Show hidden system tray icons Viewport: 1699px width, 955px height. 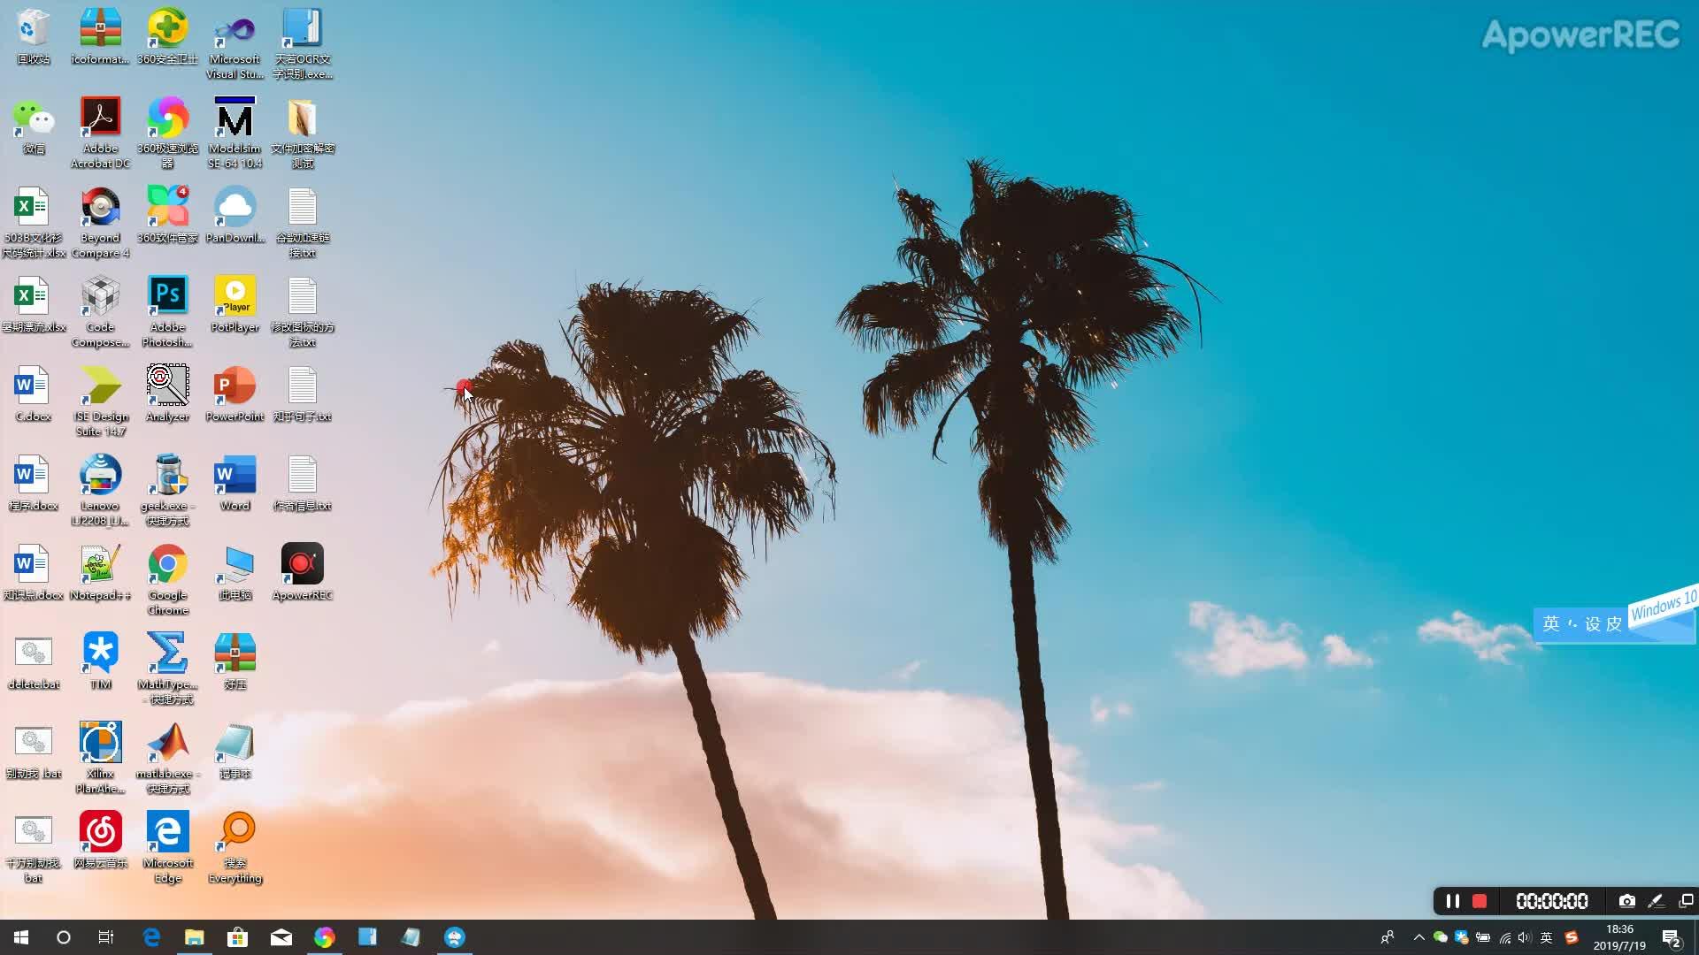[1418, 937]
